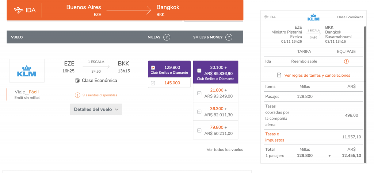Click the alert icon beside 9 asientos disponibles

[x=77, y=95]
